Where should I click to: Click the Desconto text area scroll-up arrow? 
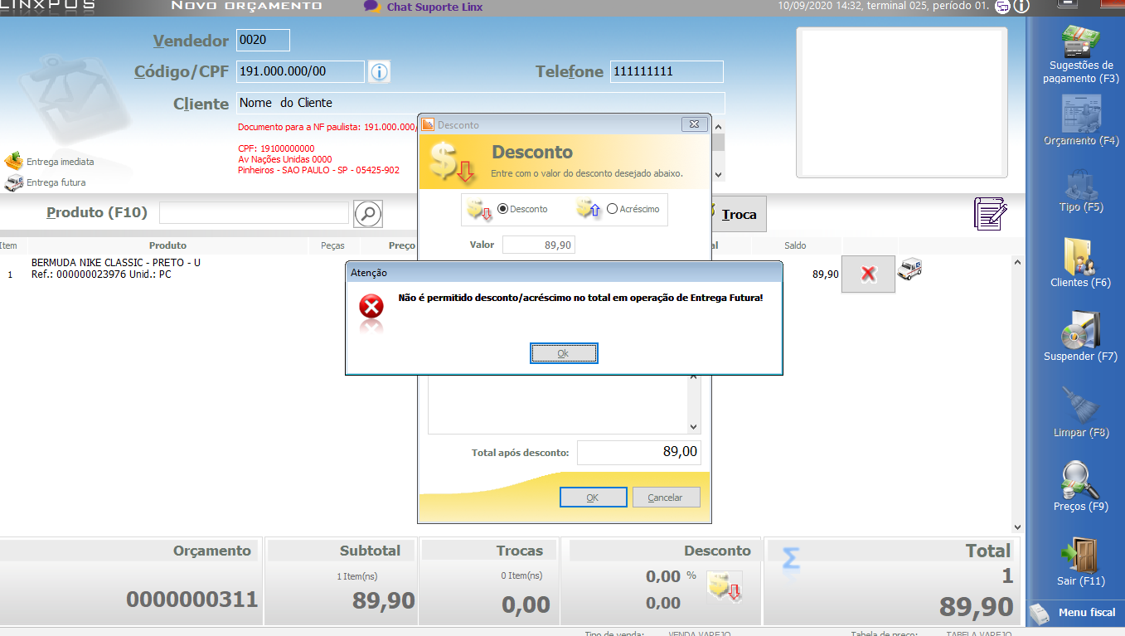[x=694, y=377]
